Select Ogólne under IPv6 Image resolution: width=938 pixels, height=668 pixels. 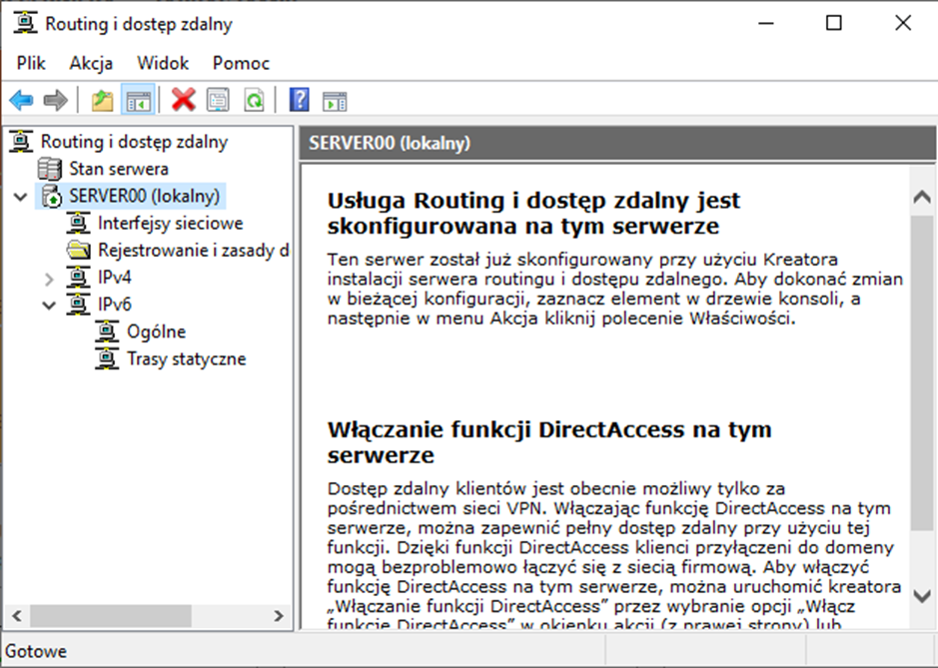coord(156,332)
